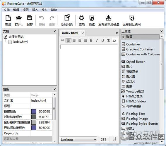Open the 视图 menu
The image size is (166, 146).
coord(25,10)
